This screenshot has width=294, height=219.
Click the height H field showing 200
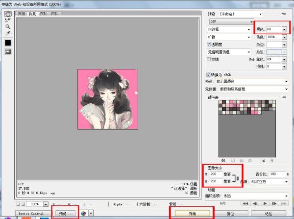216,181
